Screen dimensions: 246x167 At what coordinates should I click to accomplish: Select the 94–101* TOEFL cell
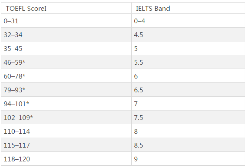click(66, 104)
